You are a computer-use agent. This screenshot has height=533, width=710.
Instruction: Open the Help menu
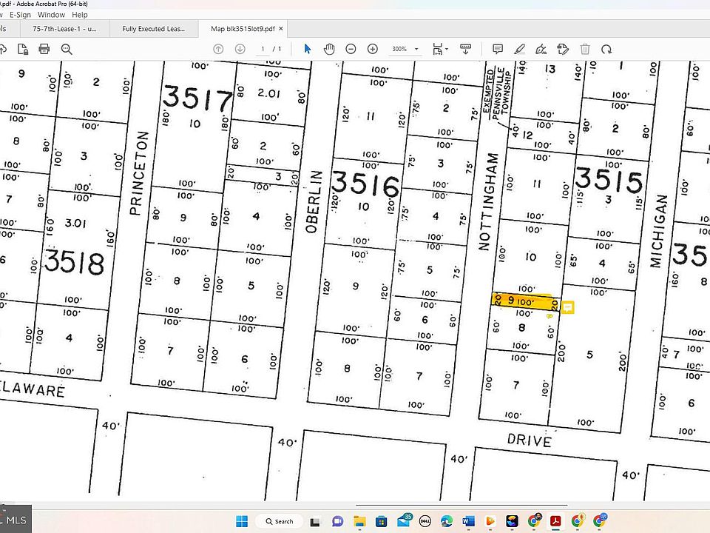80,14
